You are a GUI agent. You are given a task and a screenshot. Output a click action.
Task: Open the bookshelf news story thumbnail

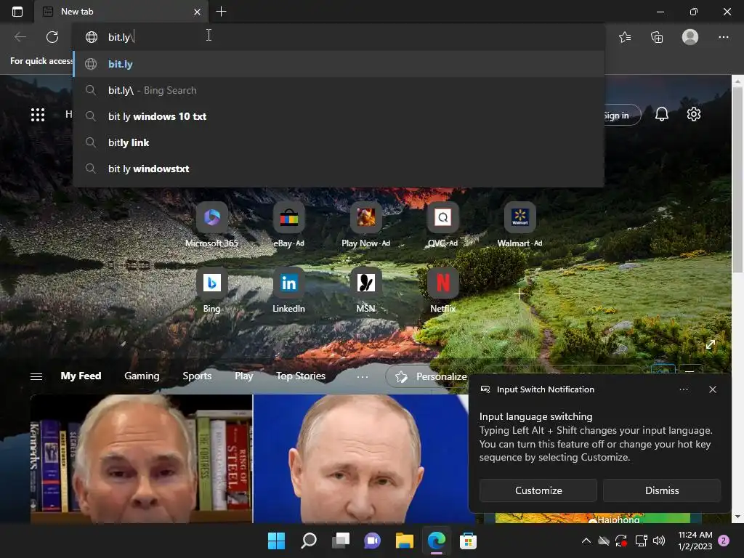click(x=142, y=458)
